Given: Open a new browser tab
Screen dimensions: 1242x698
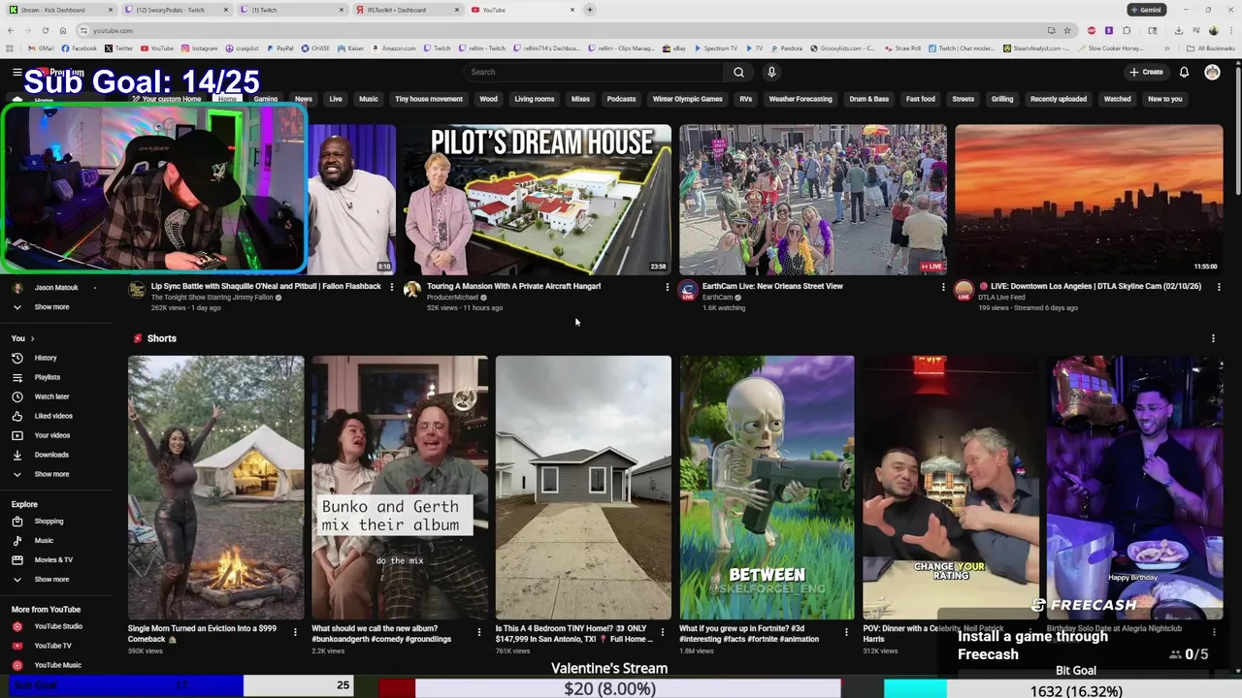Looking at the screenshot, I should coord(589,10).
